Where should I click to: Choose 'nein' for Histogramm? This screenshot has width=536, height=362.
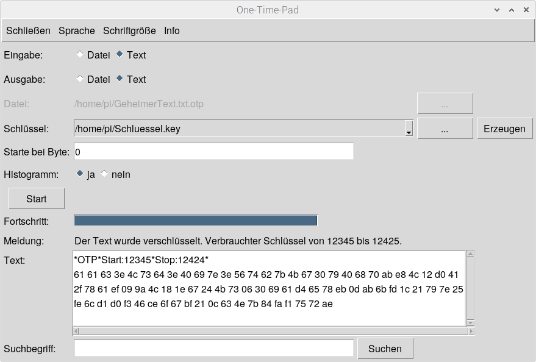(104, 174)
